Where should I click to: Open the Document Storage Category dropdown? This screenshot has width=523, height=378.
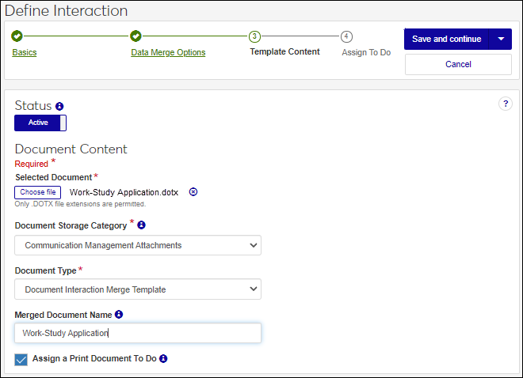[x=138, y=245]
